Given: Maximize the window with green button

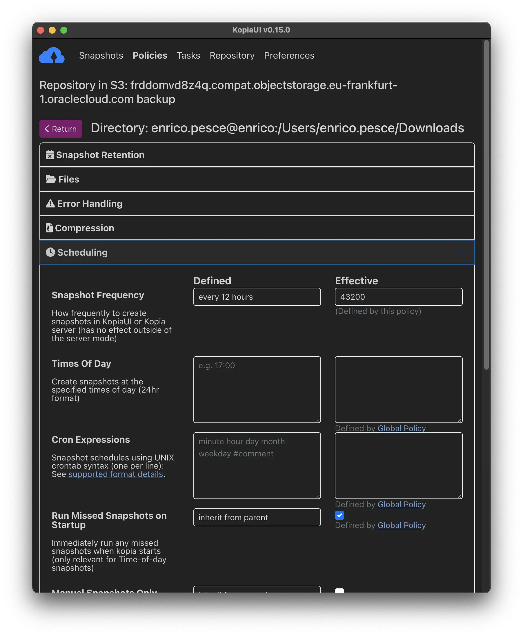Looking at the screenshot, I should [x=63, y=30].
